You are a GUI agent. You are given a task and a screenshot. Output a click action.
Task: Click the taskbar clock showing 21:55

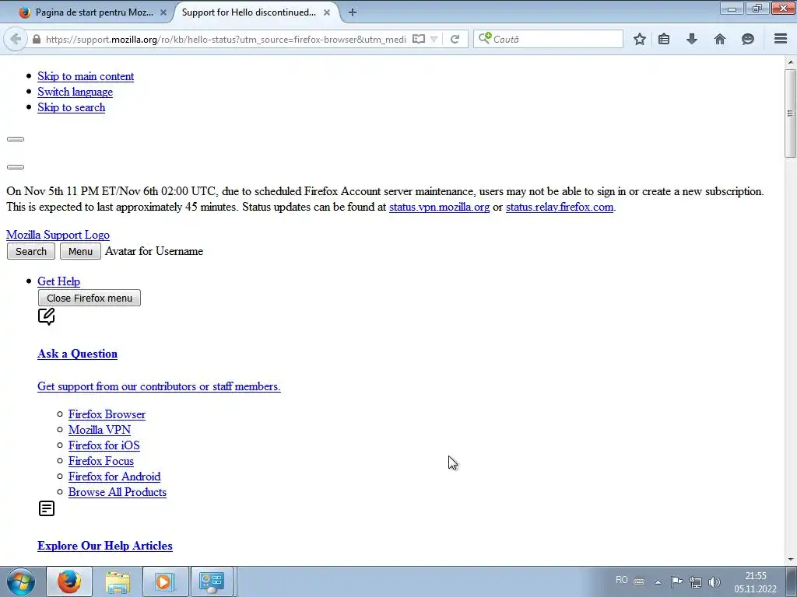pos(755,582)
